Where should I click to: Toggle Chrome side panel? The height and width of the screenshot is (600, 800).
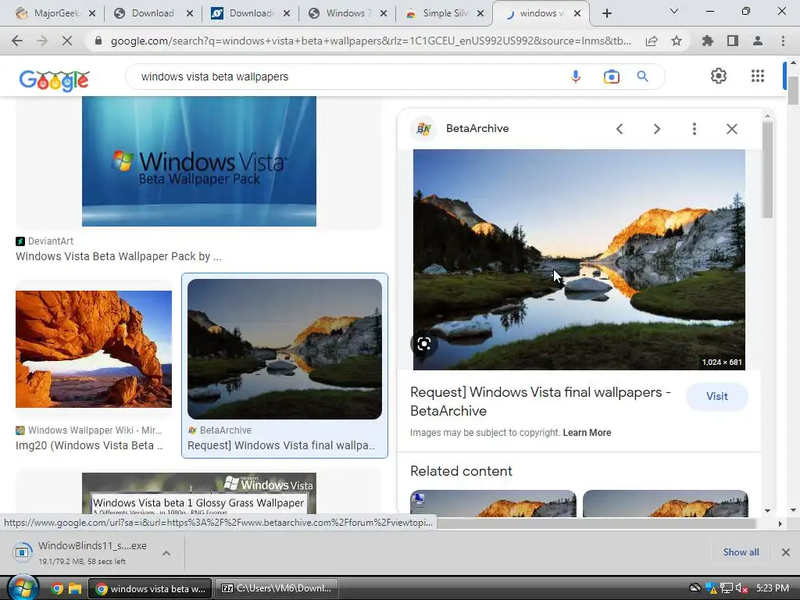coord(733,41)
